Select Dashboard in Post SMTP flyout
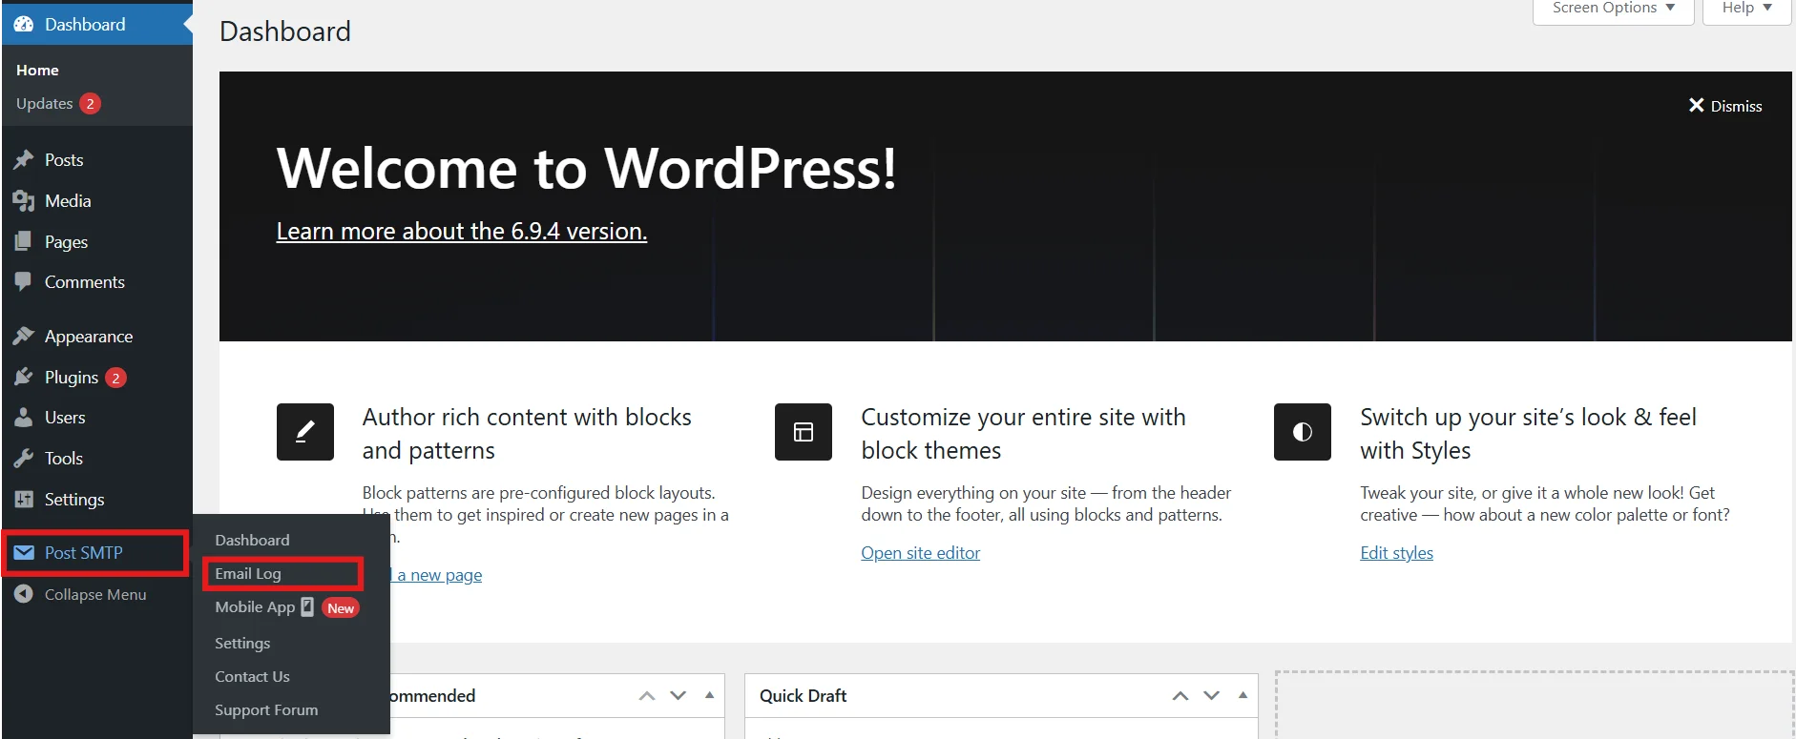Viewport: 1796px width, 739px height. pyautogui.click(x=252, y=541)
